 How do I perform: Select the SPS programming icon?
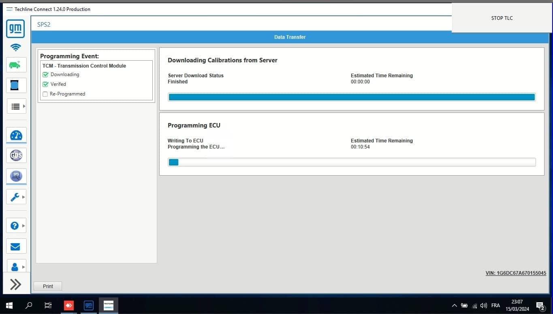[x=16, y=176]
